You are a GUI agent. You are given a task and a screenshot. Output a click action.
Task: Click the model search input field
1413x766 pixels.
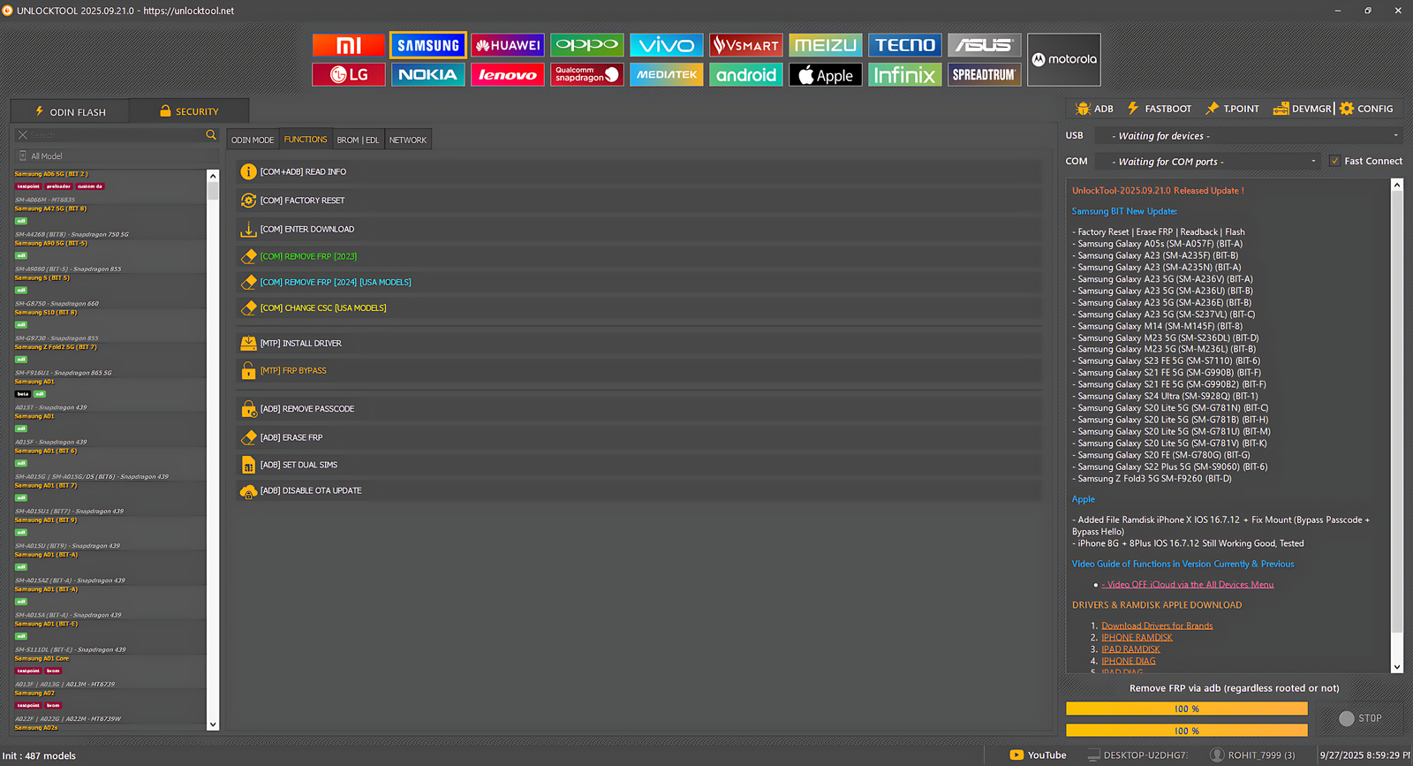click(x=115, y=135)
